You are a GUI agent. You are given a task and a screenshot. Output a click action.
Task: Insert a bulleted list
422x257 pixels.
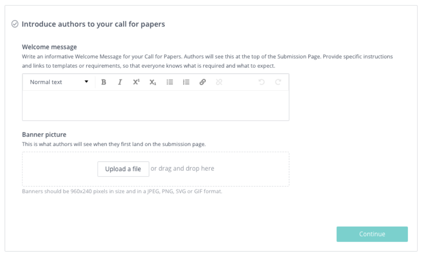pyautogui.click(x=170, y=82)
